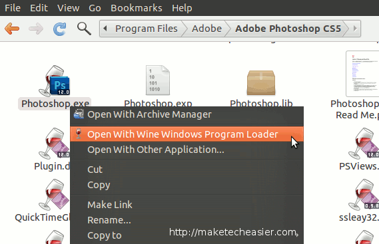
Task: Open the Help menu
Action: pyautogui.click(x=182, y=8)
